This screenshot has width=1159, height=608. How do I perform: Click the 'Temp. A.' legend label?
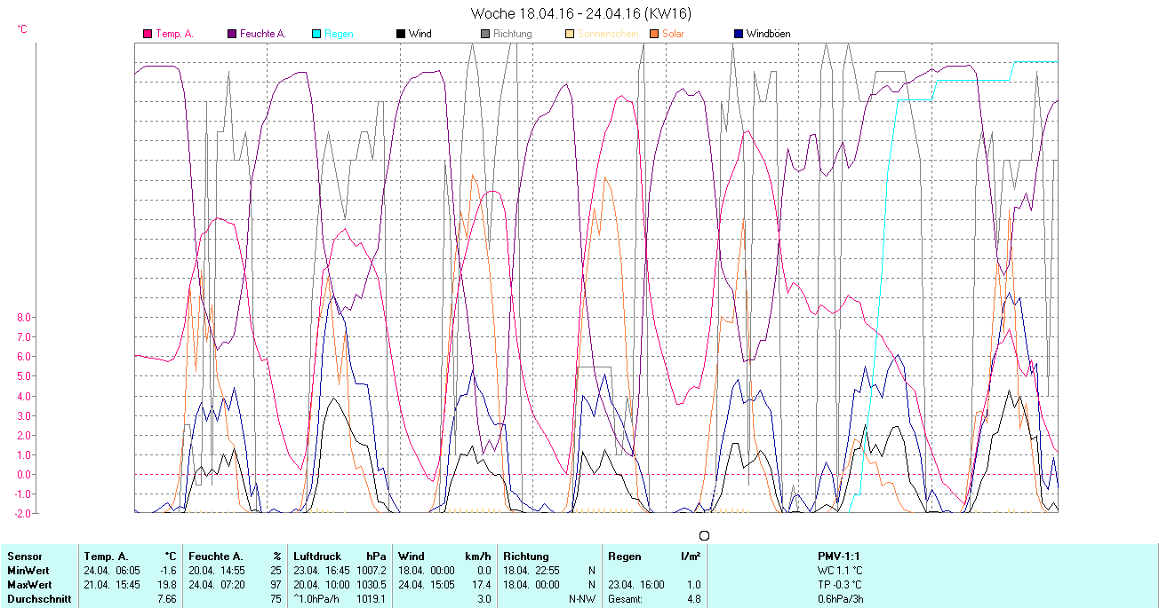point(174,35)
